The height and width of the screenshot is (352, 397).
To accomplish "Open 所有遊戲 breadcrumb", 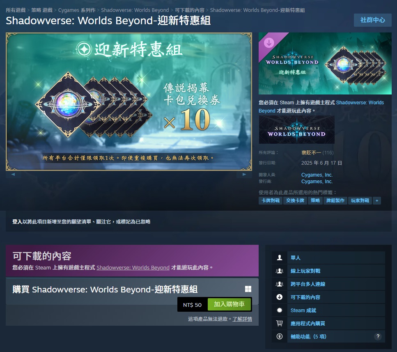I will pyautogui.click(x=16, y=10).
